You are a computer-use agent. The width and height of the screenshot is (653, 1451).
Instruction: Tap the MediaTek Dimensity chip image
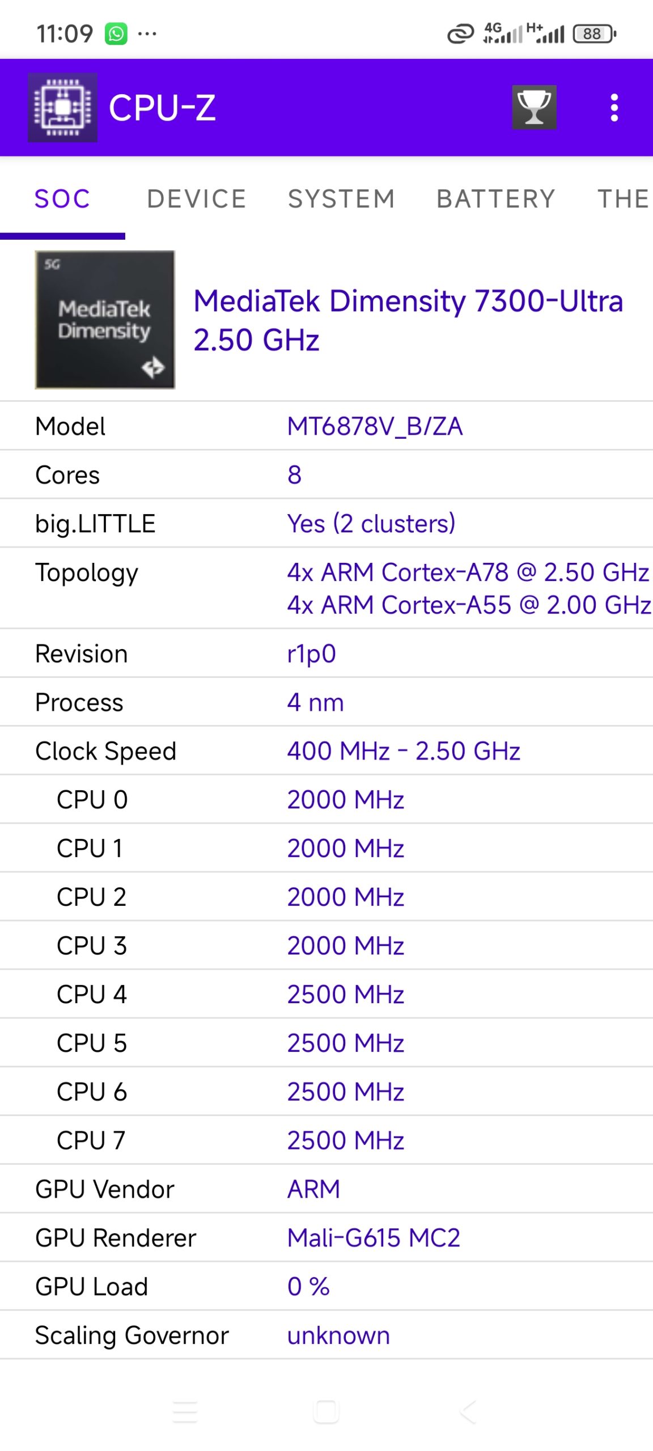point(105,320)
